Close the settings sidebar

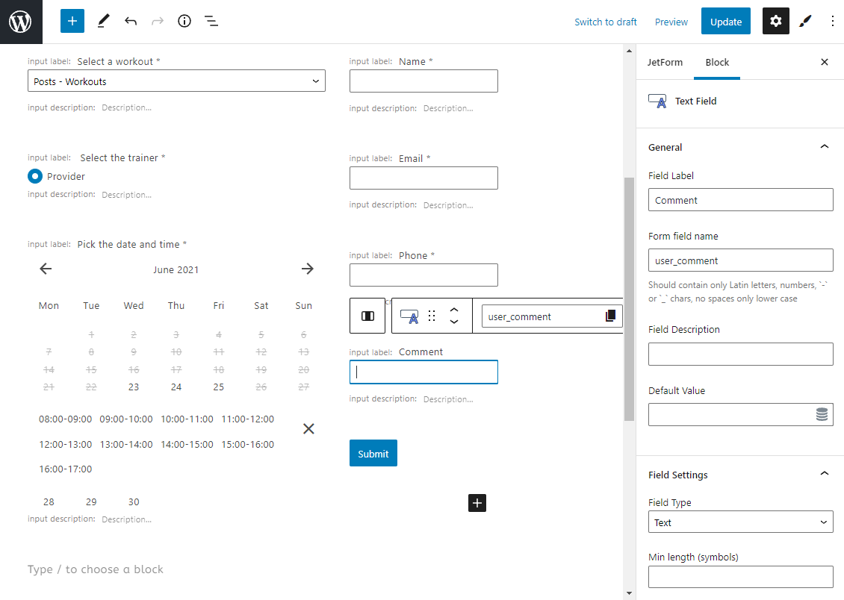[824, 62]
